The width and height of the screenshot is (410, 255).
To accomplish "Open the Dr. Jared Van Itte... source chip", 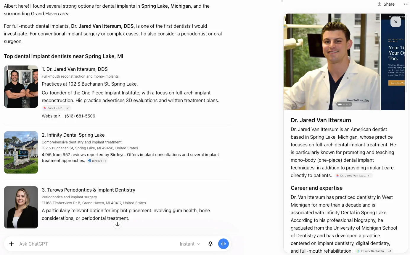I will [x=354, y=176].
